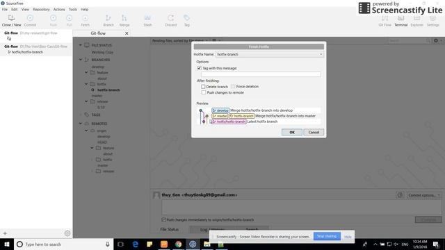This screenshot has width=445, height=250.
Task: Close the Git-flow repository tab
Action: (127, 33)
